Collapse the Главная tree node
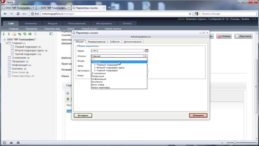 pos(7,43)
